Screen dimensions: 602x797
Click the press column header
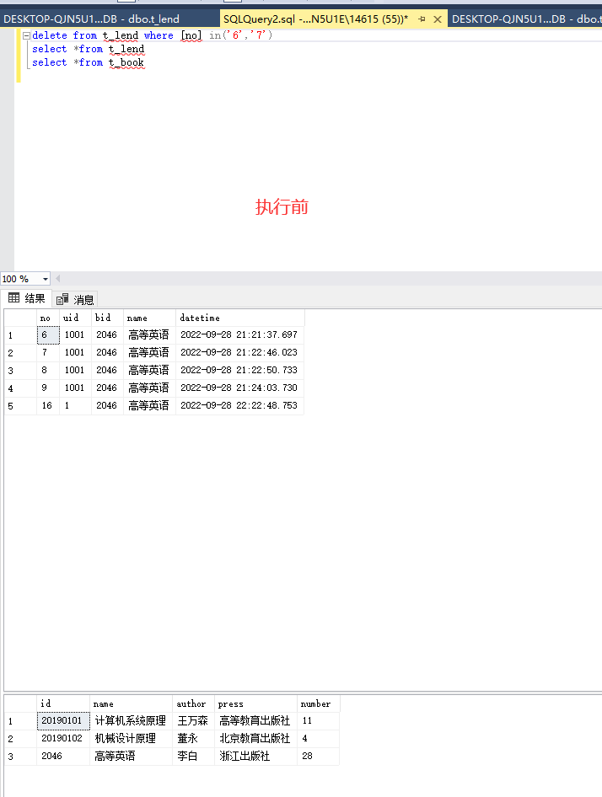click(255, 704)
